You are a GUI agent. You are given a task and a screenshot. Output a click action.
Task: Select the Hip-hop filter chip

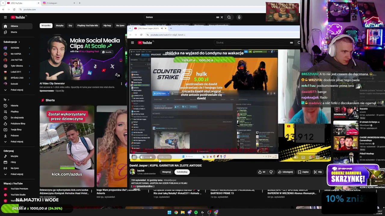click(107, 26)
